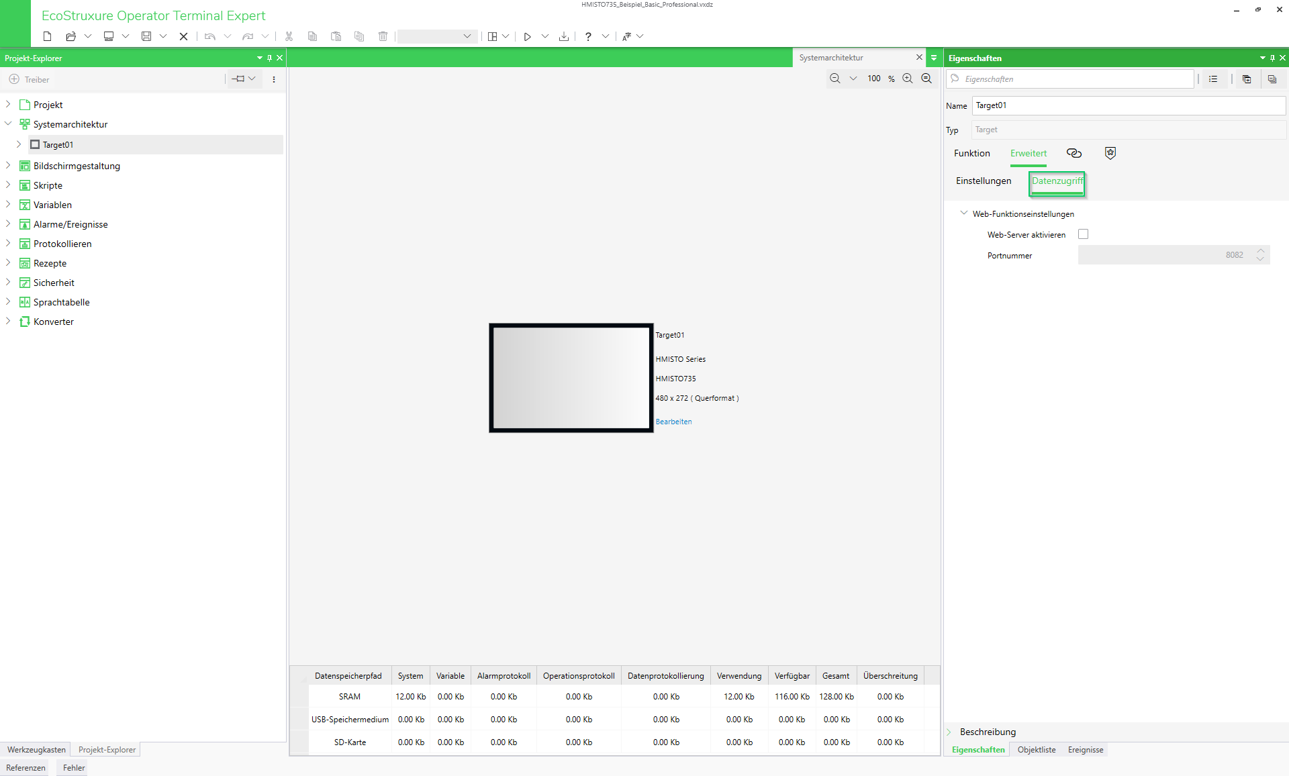Click the monitor target icon in toolbar

[x=108, y=36]
